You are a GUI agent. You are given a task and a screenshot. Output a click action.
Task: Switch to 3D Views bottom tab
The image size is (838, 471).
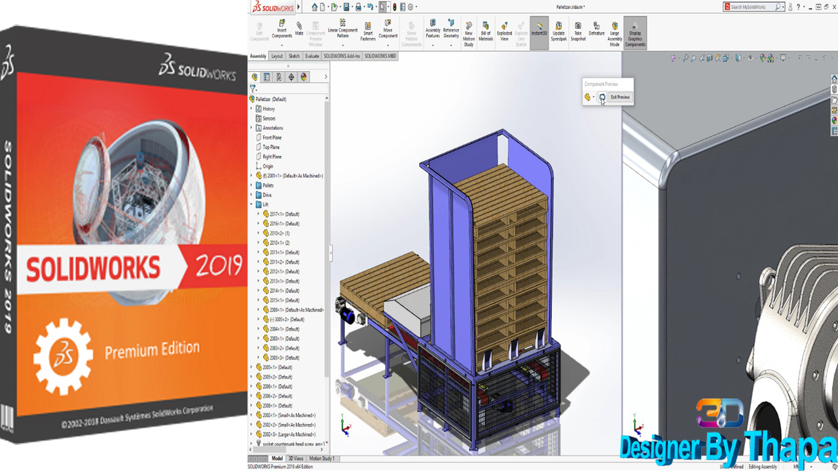point(296,459)
